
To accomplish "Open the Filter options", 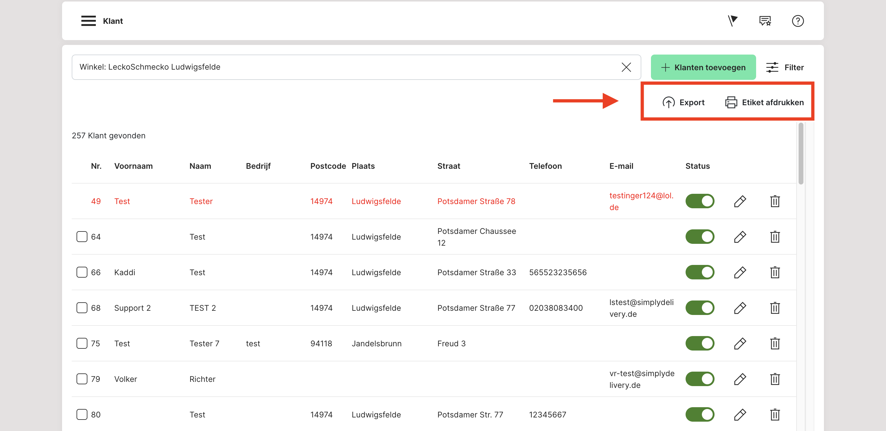I will click(785, 68).
